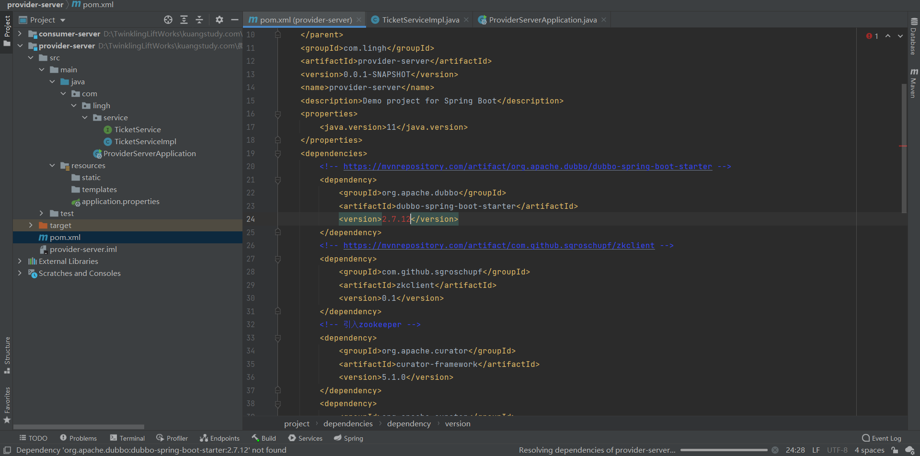
Task: Click the resolving dependencies progress bar
Action: click(x=724, y=450)
